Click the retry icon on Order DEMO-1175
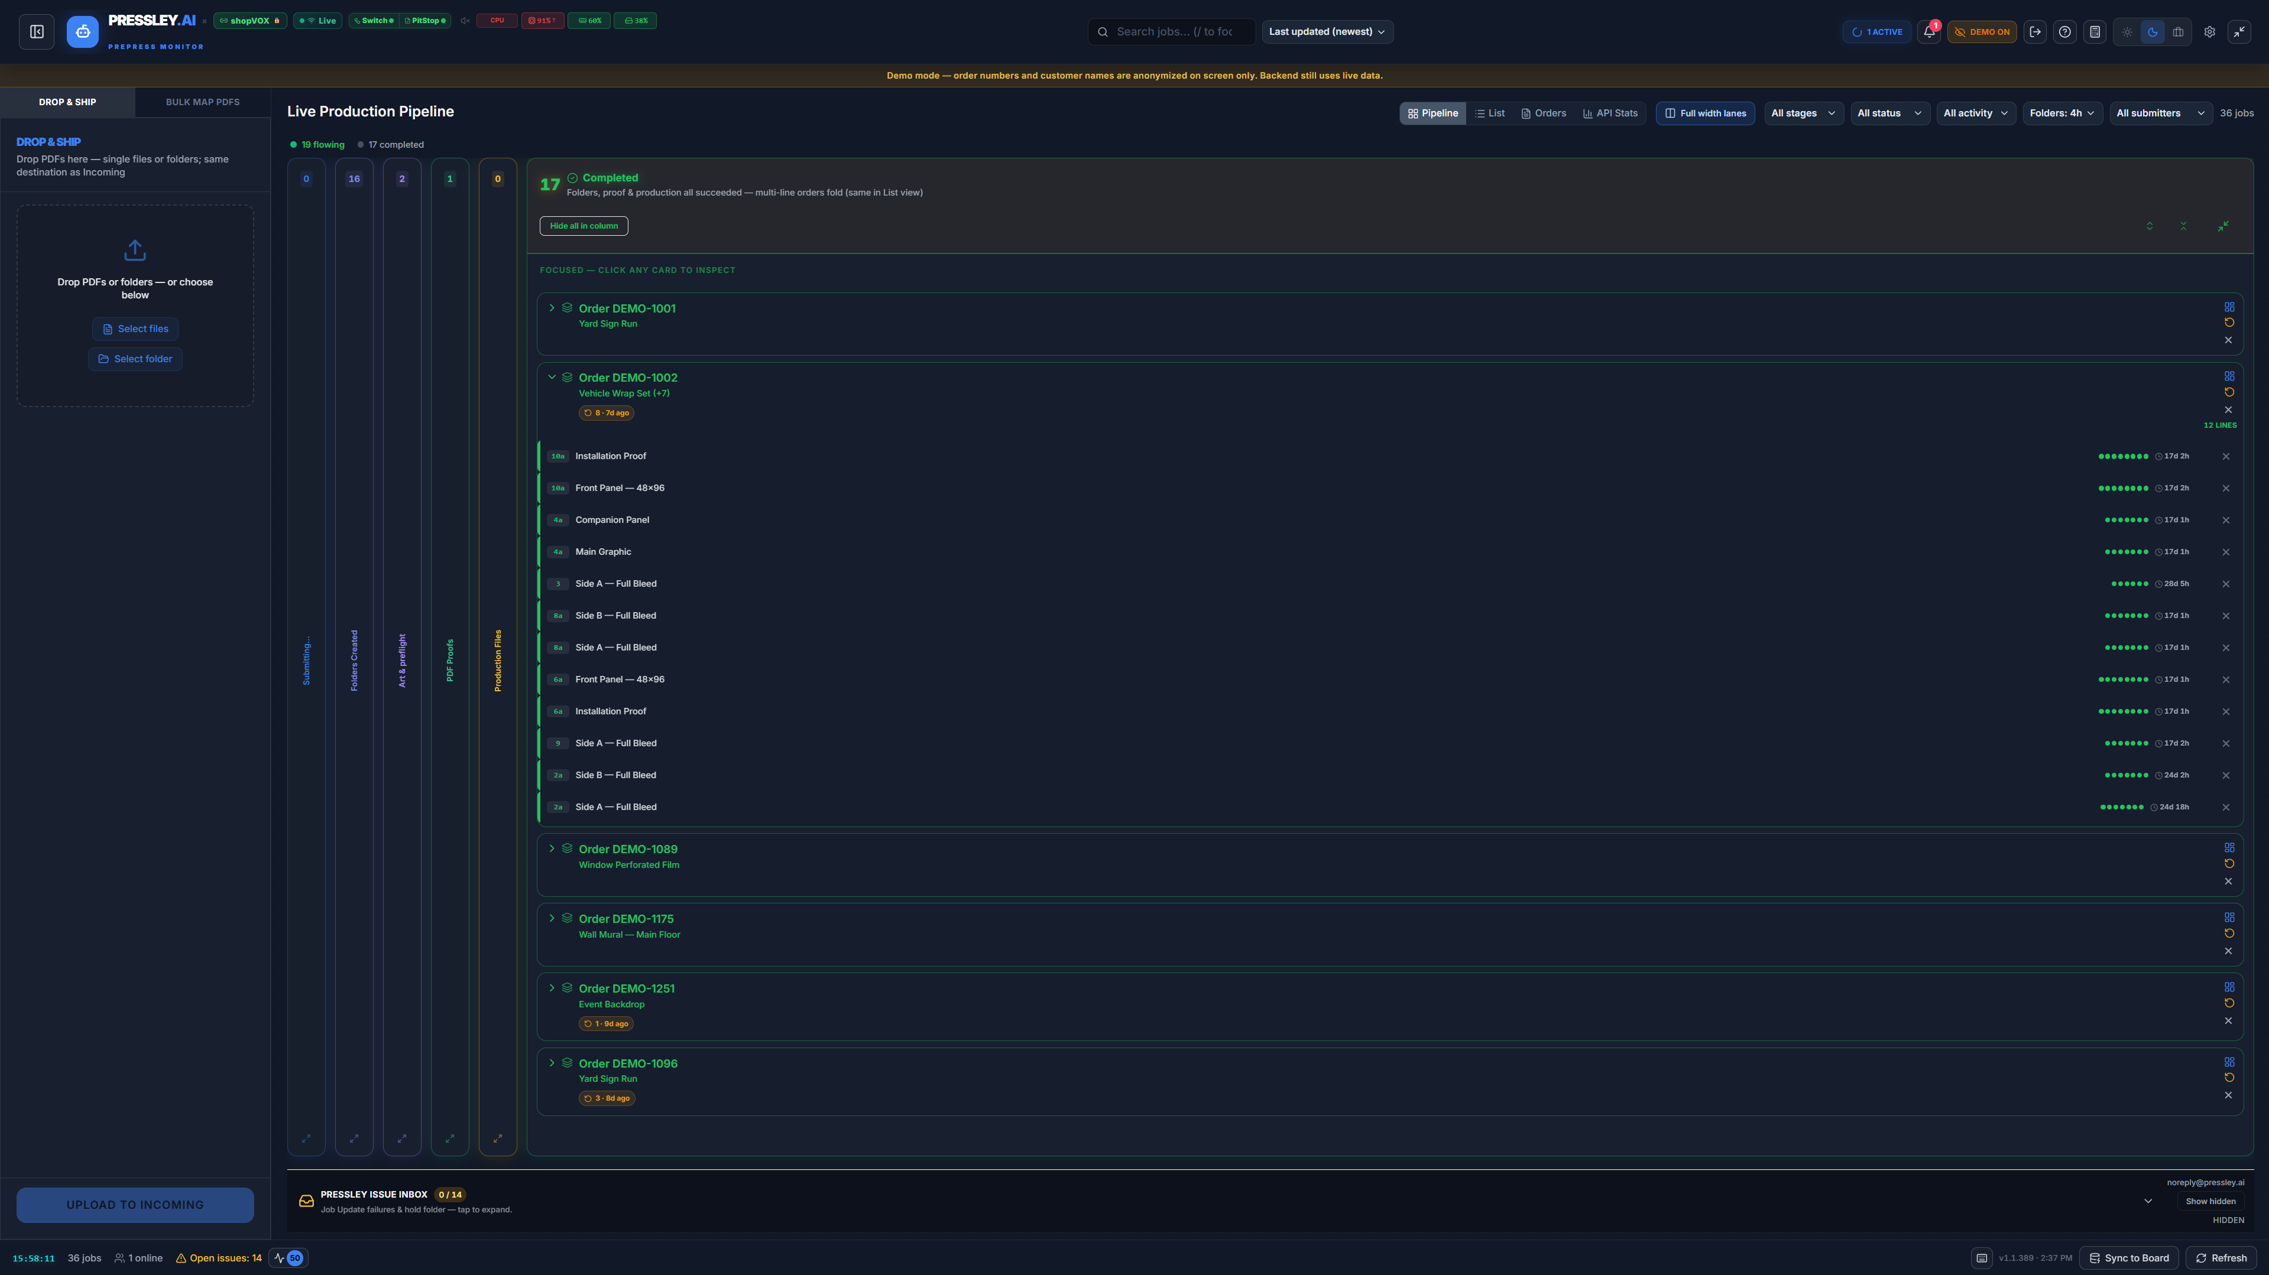 point(2229,934)
